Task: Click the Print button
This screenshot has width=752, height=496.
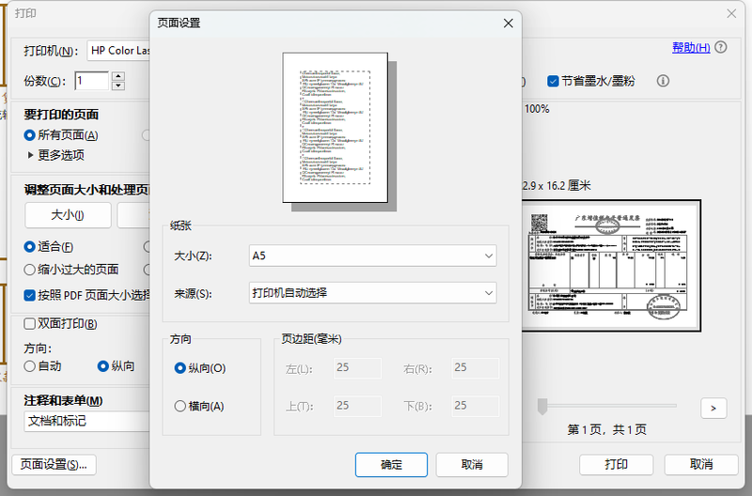Action: pyautogui.click(x=616, y=465)
